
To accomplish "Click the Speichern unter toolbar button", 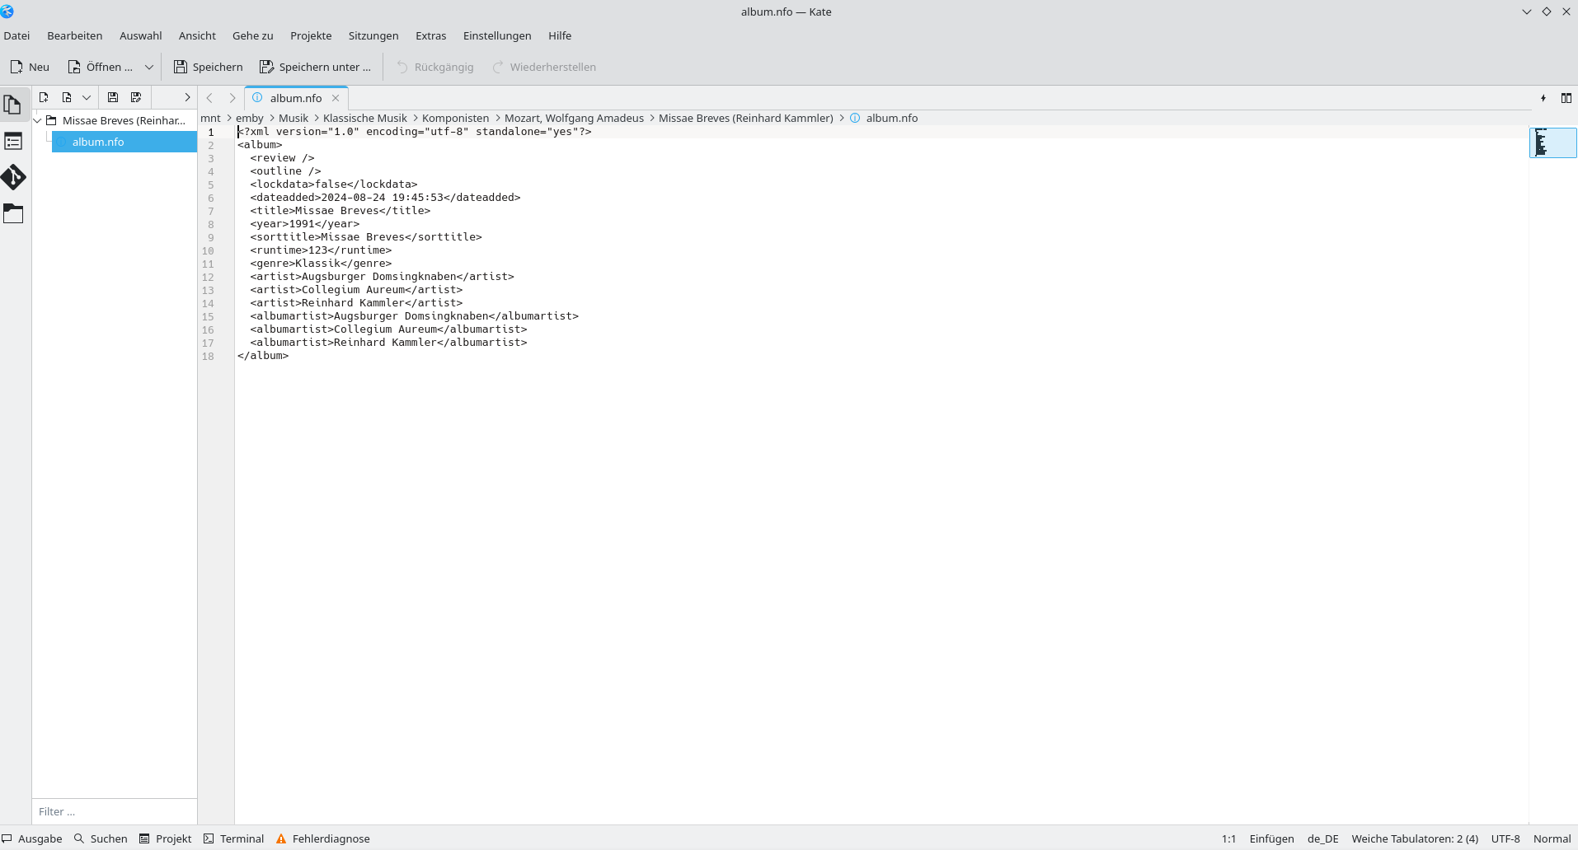I will point(315,67).
